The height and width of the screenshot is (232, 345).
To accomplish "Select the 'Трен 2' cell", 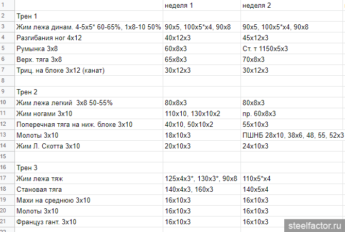I will (x=88, y=92).
